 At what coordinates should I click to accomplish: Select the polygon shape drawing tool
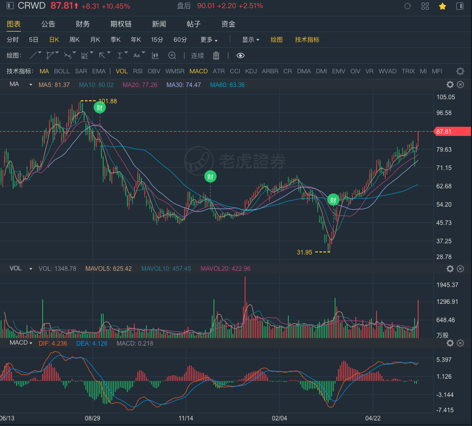50,55
